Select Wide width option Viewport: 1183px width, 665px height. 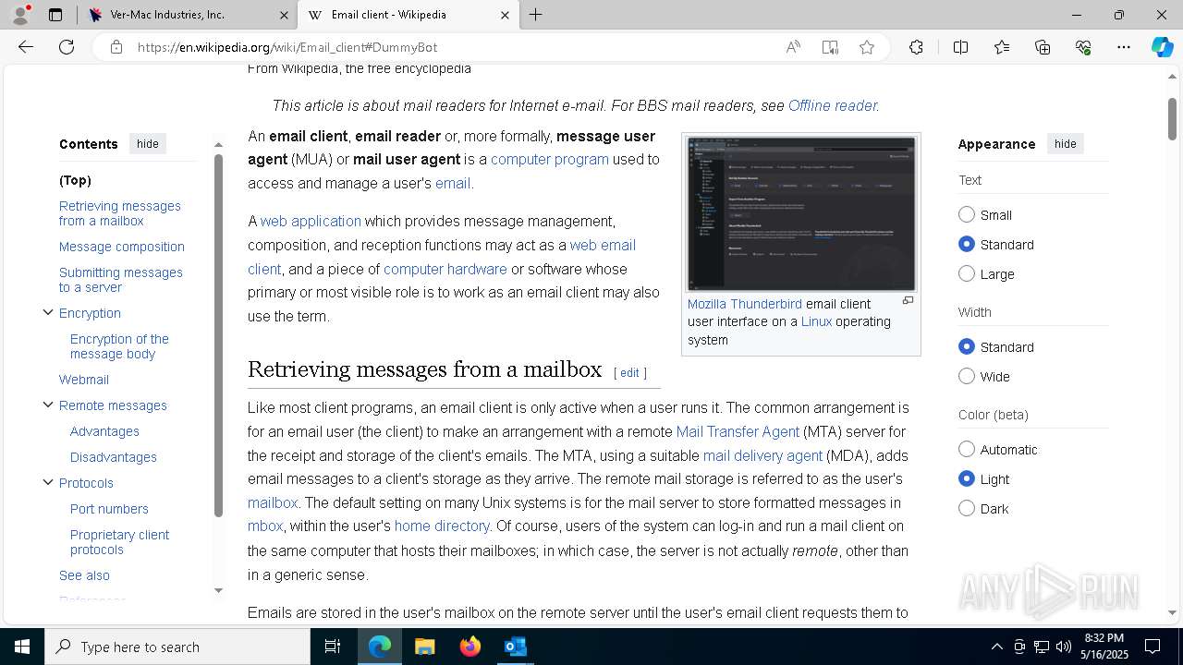point(967,376)
